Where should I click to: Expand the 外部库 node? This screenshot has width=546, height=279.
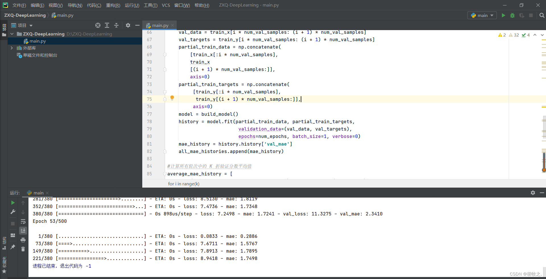(x=12, y=48)
